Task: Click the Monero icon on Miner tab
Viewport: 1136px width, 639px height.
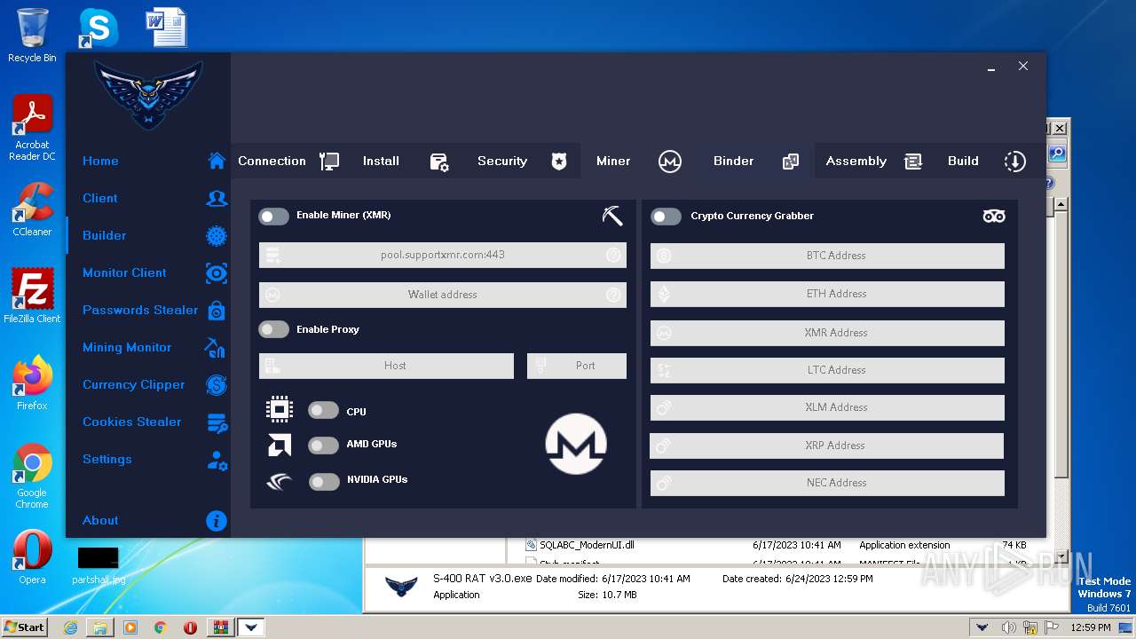Action: pos(670,162)
